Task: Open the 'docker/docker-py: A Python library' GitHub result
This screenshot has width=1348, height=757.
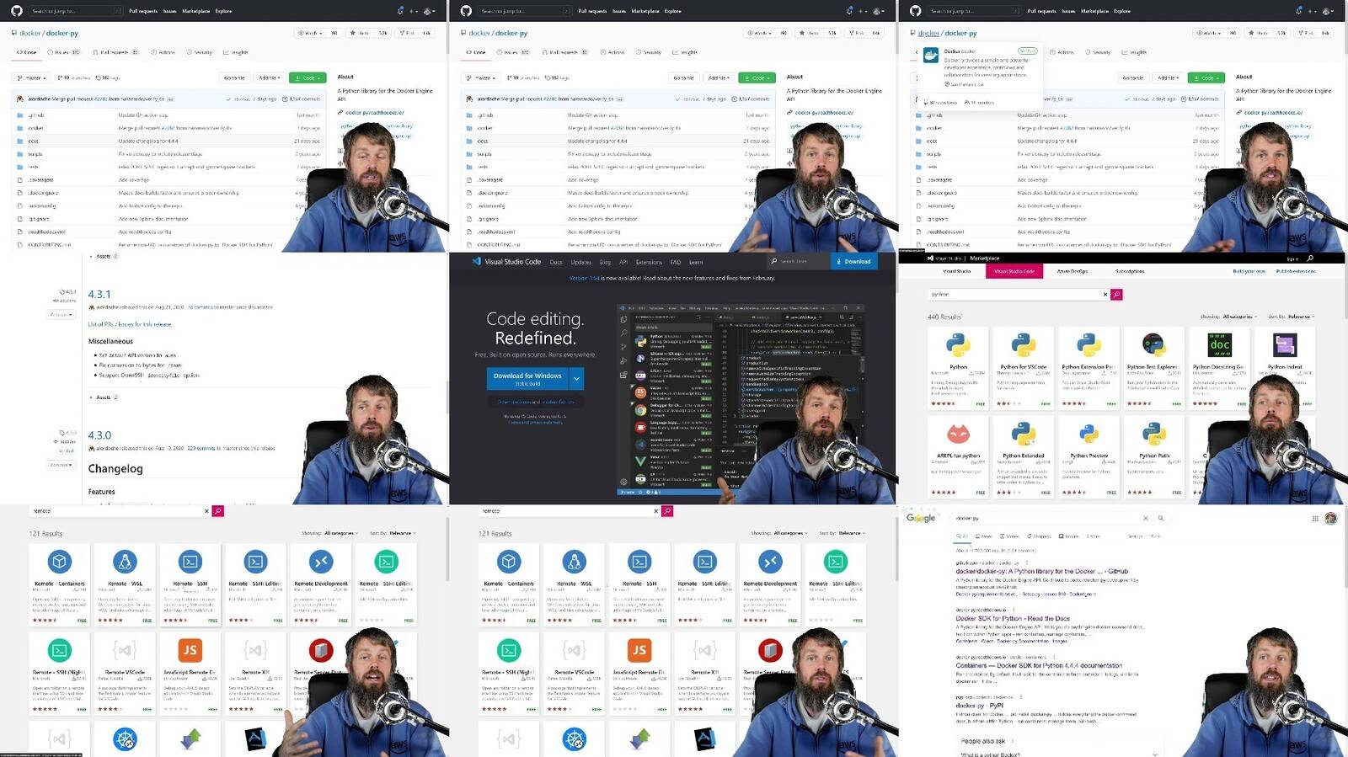Action: click(1041, 571)
